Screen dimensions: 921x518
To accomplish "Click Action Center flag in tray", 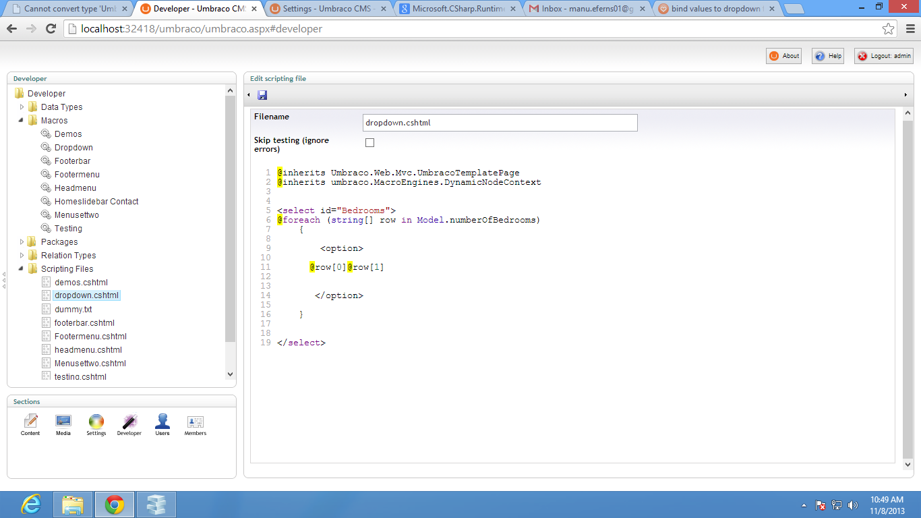I will tap(821, 505).
